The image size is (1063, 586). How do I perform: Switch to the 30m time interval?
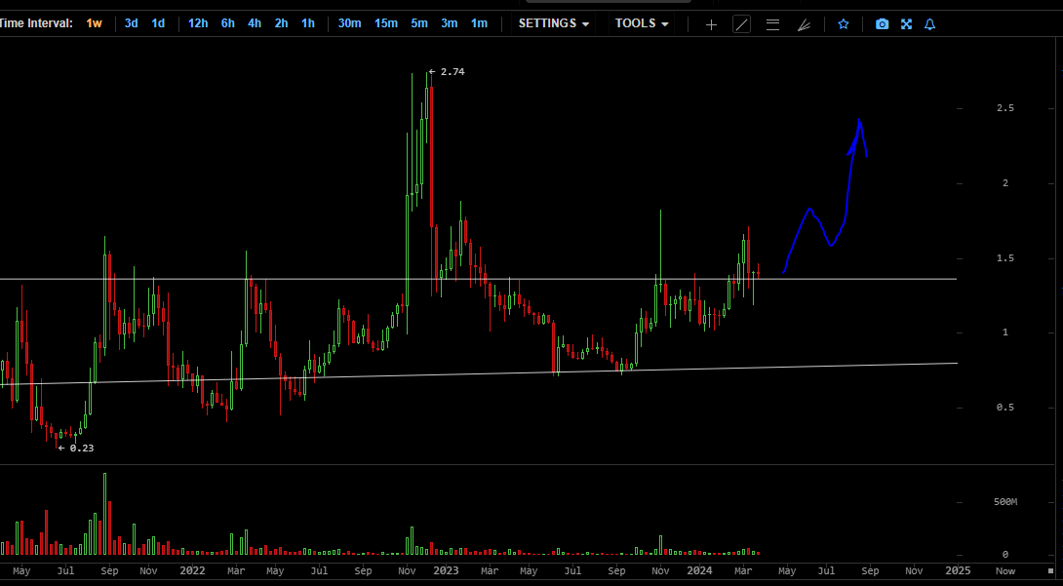349,23
